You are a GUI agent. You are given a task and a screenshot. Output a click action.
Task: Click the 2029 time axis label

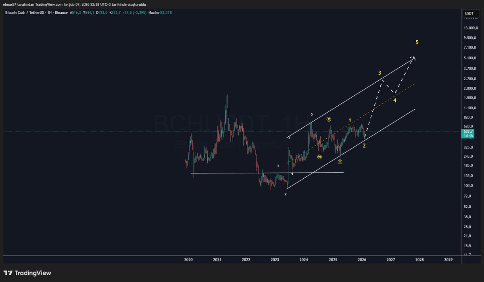448,260
